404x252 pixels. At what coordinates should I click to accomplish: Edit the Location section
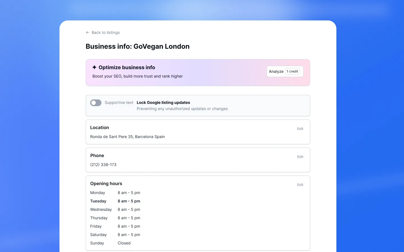300,129
